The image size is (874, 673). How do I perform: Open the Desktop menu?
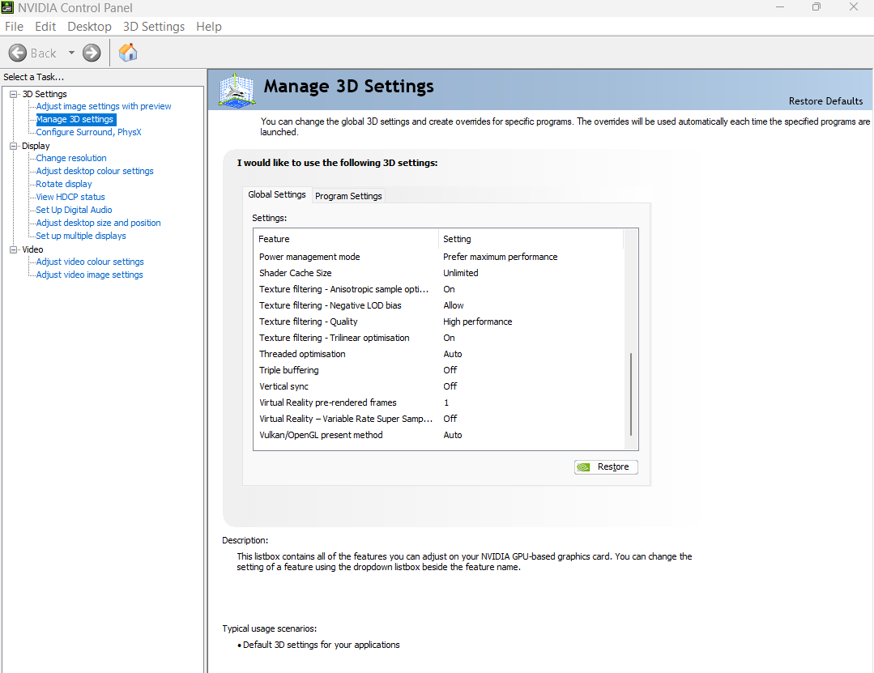[89, 27]
